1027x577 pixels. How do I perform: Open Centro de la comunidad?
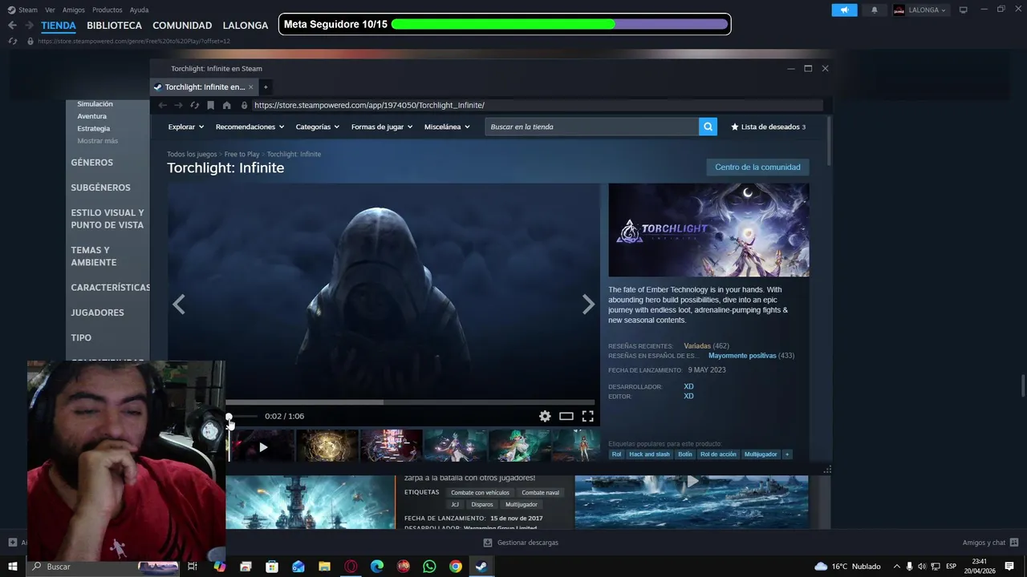tap(757, 167)
